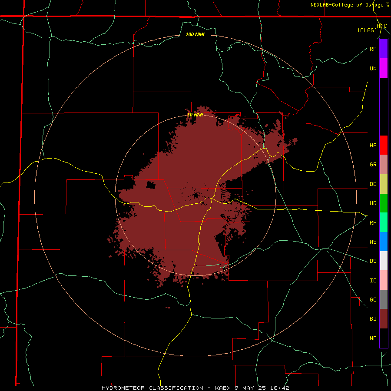Click the NEXLAB-College of DuPage text
This screenshot has width=391, height=391.
[347, 5]
